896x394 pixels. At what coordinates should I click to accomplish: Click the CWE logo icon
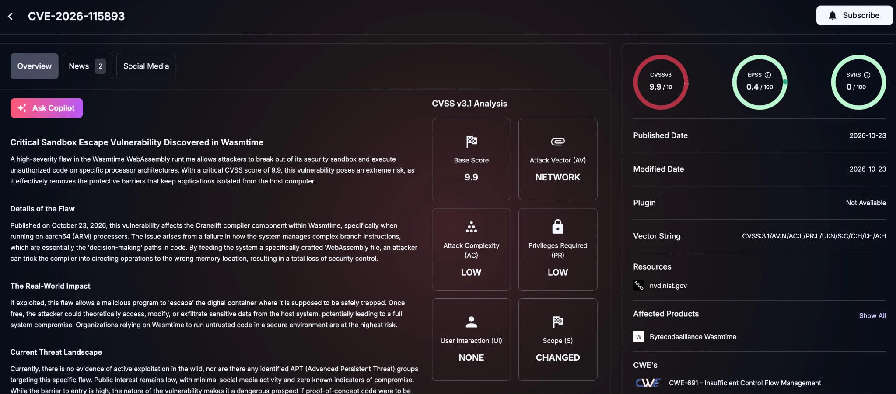(x=647, y=383)
